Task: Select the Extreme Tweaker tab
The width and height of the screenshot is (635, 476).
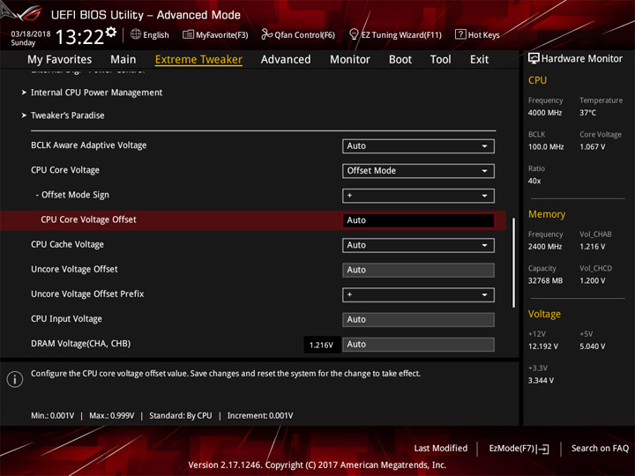Action: 198,60
